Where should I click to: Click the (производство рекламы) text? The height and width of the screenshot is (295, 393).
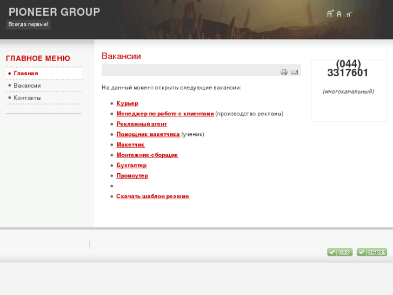point(249,114)
